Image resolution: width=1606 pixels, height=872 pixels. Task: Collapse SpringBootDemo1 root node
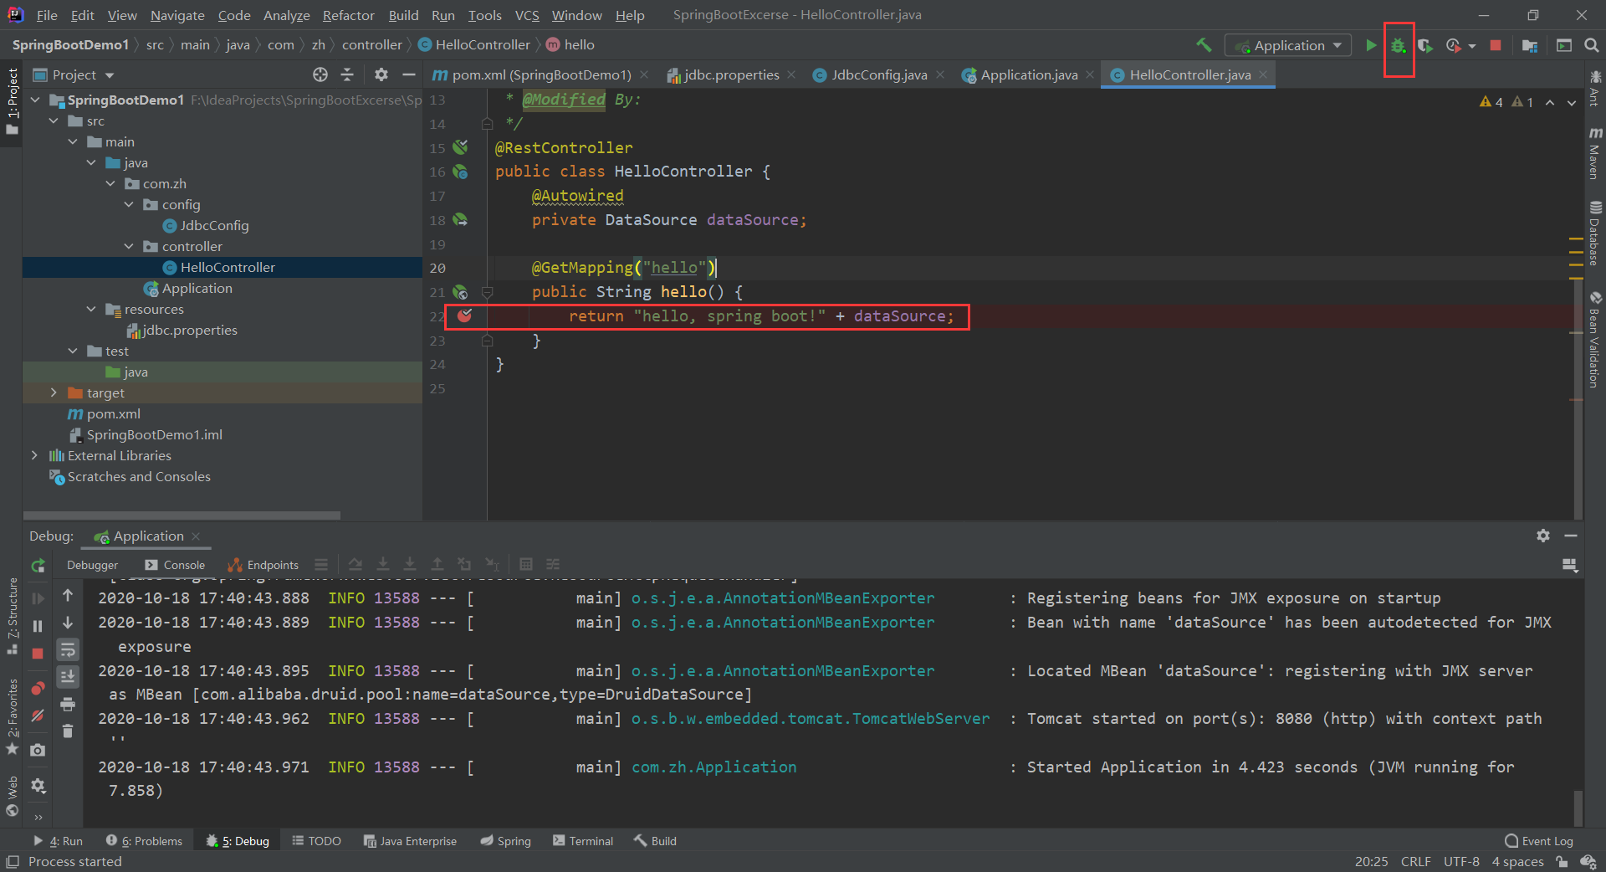(35, 100)
